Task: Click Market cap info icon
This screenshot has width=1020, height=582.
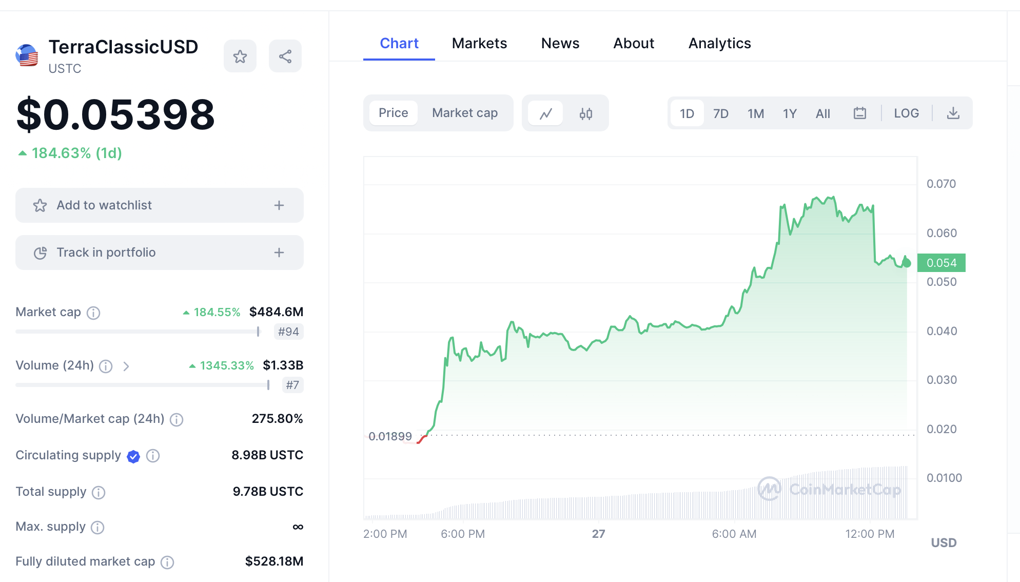Action: [x=93, y=313]
